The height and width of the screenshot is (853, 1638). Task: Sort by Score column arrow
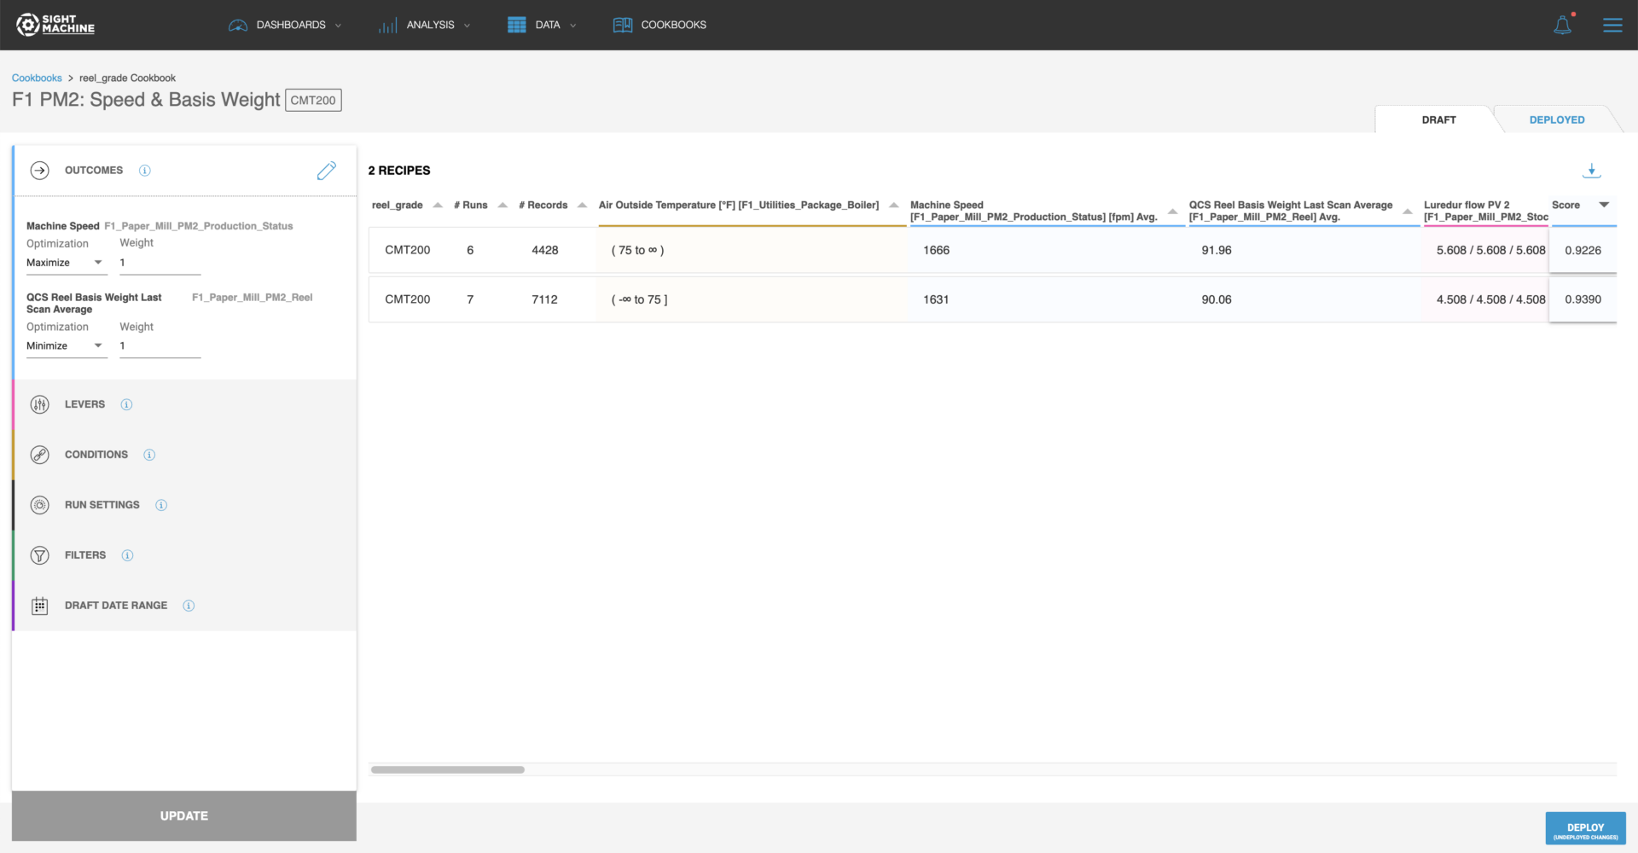[1604, 205]
